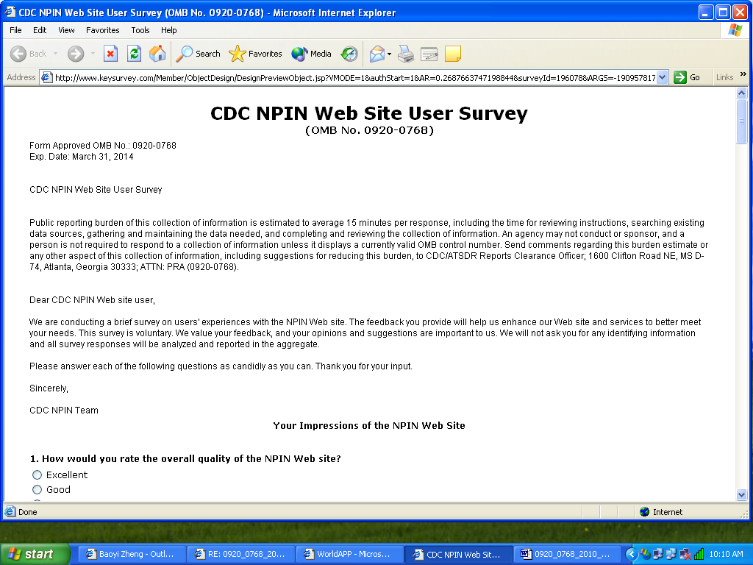Click the tray expand arrow icon

pos(632,555)
